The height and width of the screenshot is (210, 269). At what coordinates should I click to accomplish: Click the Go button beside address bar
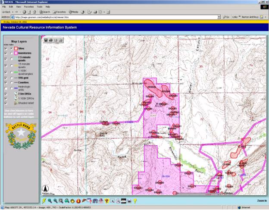click(227, 17)
